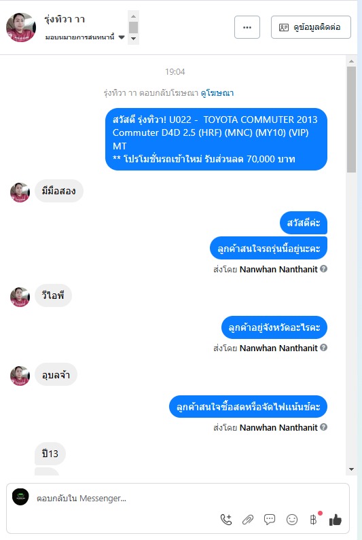Send a thumbs-up like
This screenshot has height=540, width=362.
click(335, 520)
